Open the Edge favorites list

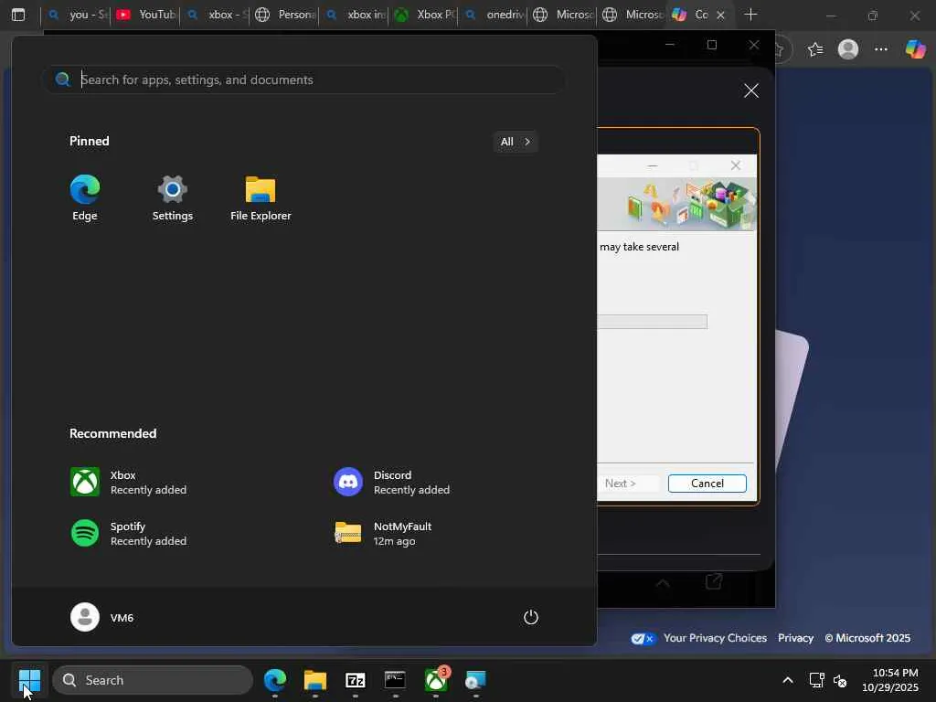[x=814, y=49]
